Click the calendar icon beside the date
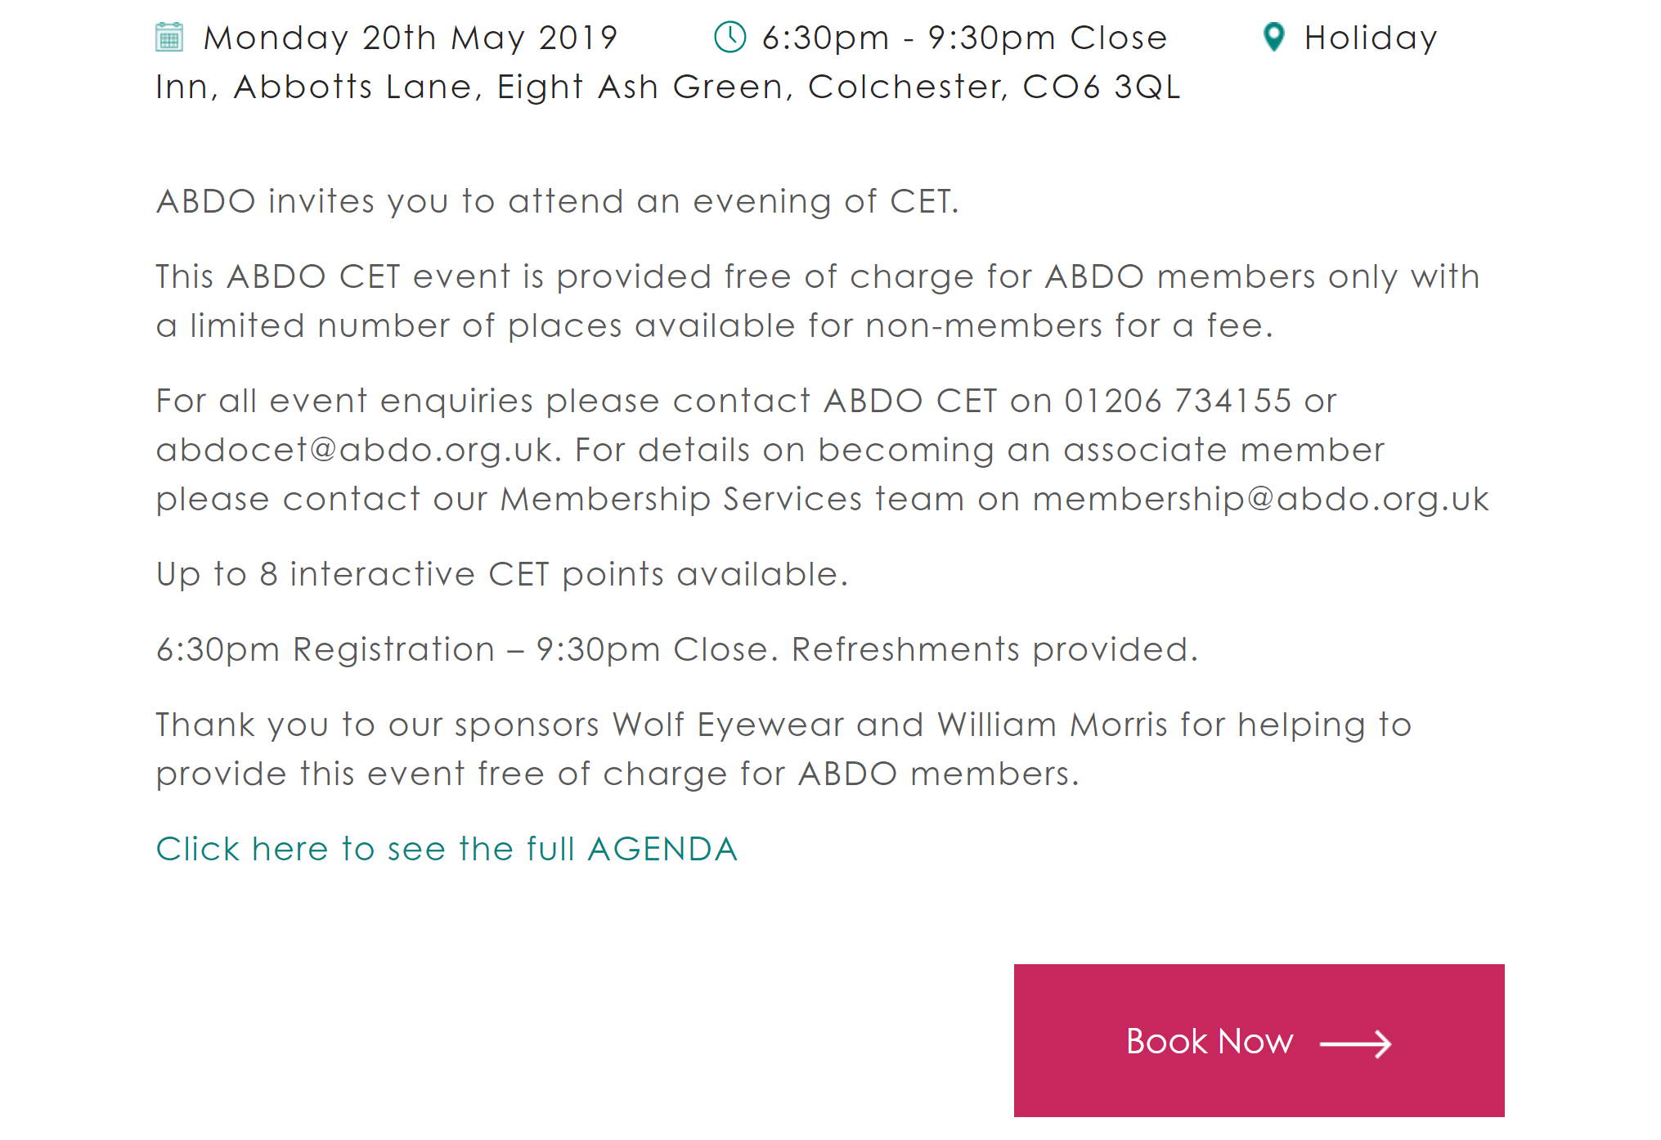1661x1140 pixels. [169, 38]
